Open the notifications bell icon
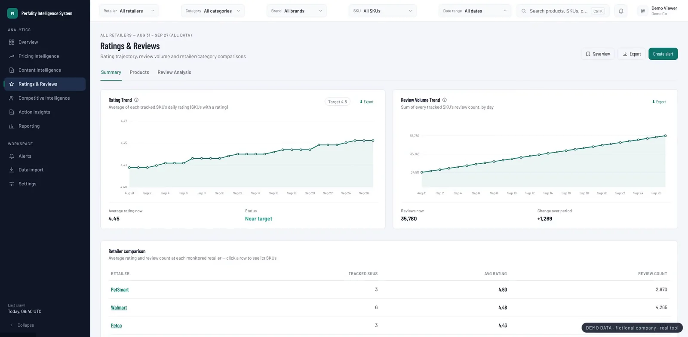The height and width of the screenshot is (337, 688). pos(621,11)
